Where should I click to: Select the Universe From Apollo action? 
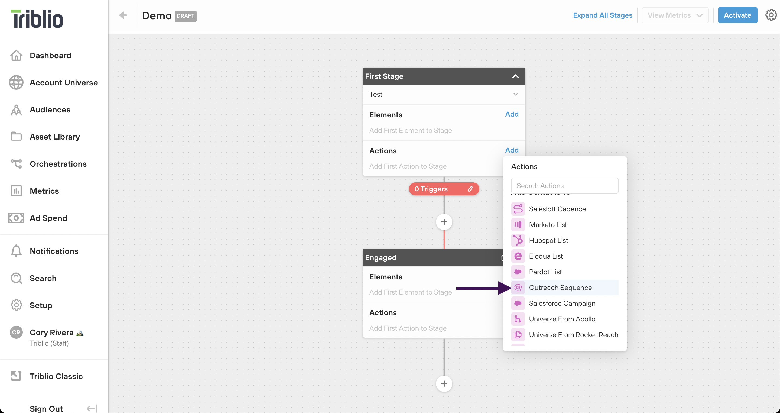pos(562,319)
